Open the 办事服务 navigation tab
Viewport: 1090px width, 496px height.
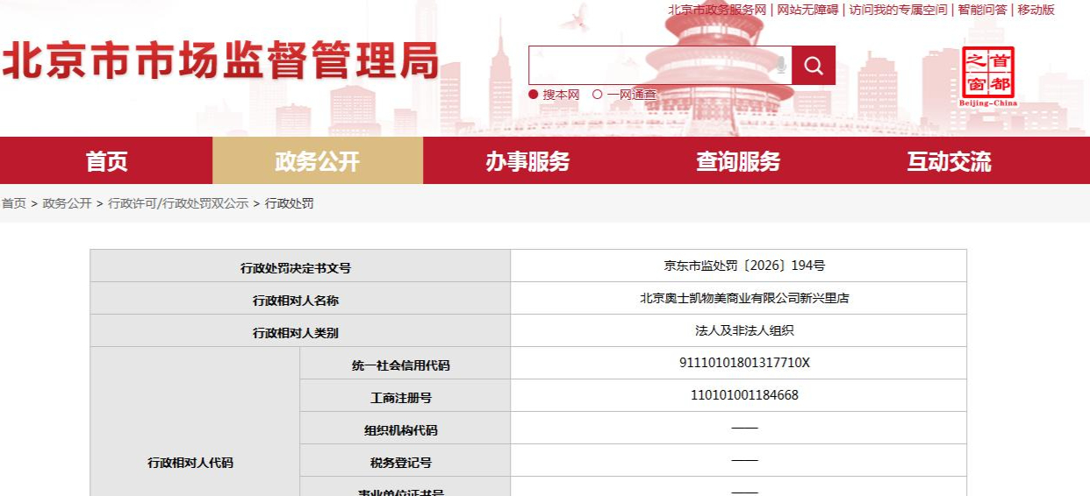coord(527,161)
